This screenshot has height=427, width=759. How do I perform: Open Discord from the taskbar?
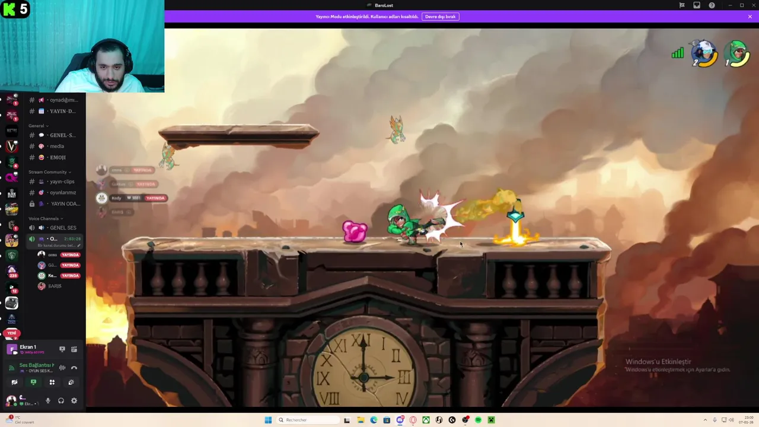400,420
